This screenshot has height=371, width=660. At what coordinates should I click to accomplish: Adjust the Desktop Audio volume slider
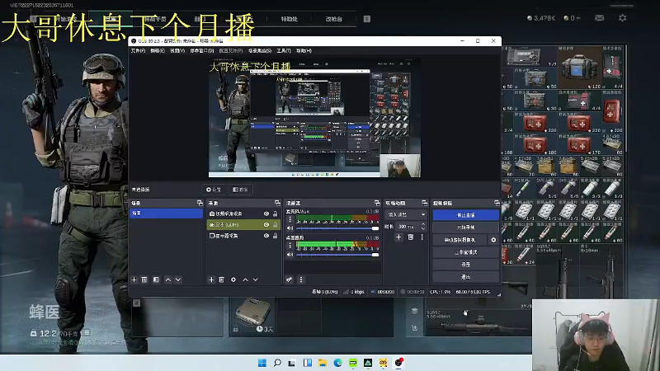(x=337, y=255)
